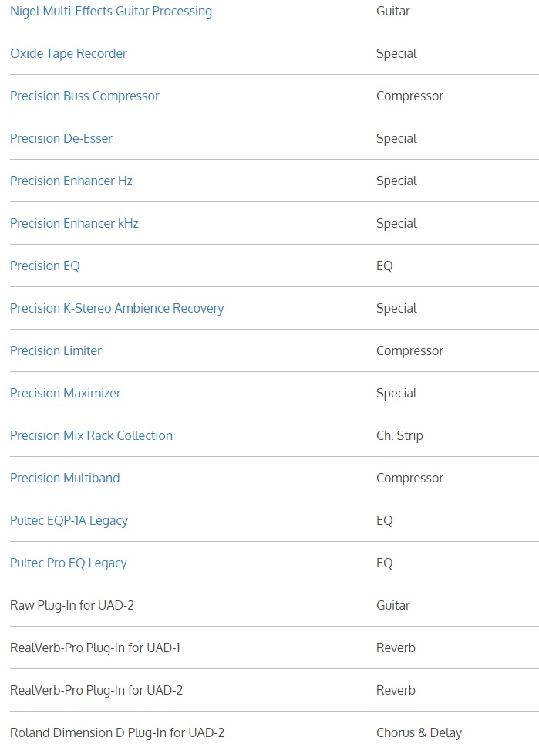Open the Nigel Multi-Effects Guitar Processing link
Viewport: 539px width, 751px height.
point(111,12)
